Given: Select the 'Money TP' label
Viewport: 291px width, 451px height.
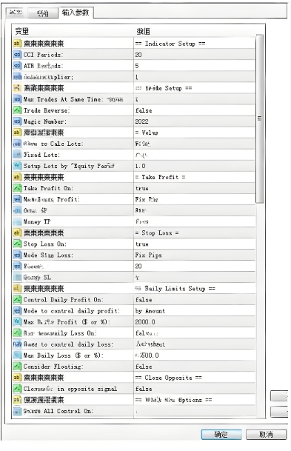Looking at the screenshot, I should pos(37,221).
